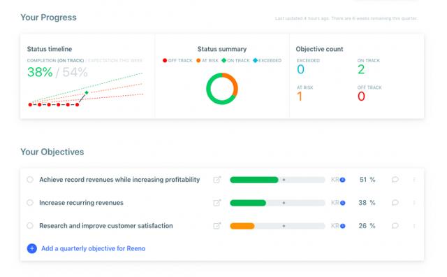Click Add a quarterly objective for Reeno
This screenshot has height=277, width=447.
pos(93,248)
